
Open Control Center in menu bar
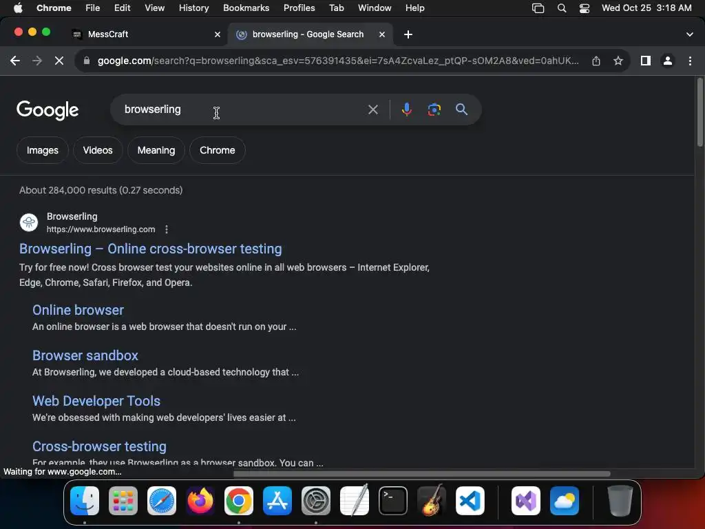point(584,8)
